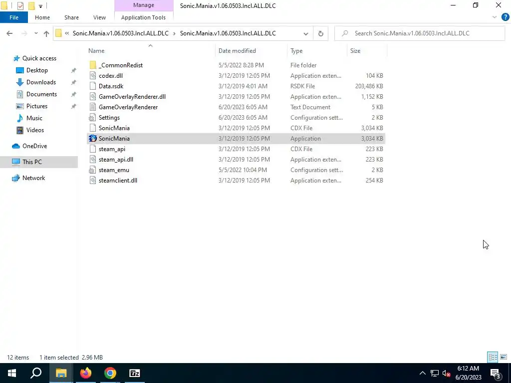Show hidden system tray icons chevron
This screenshot has height=383, width=511.
[x=422, y=373]
